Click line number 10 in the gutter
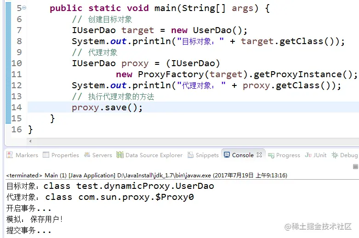This screenshot has height=238, width=359. [x=17, y=63]
